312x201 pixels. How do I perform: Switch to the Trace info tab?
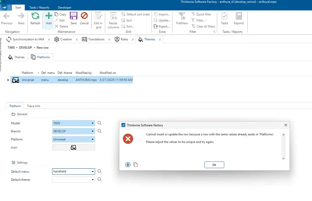[33, 106]
